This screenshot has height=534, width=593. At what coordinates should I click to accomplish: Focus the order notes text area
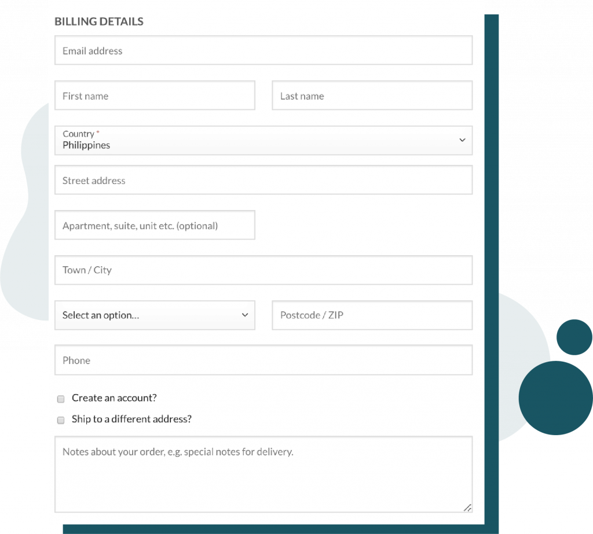(x=263, y=477)
